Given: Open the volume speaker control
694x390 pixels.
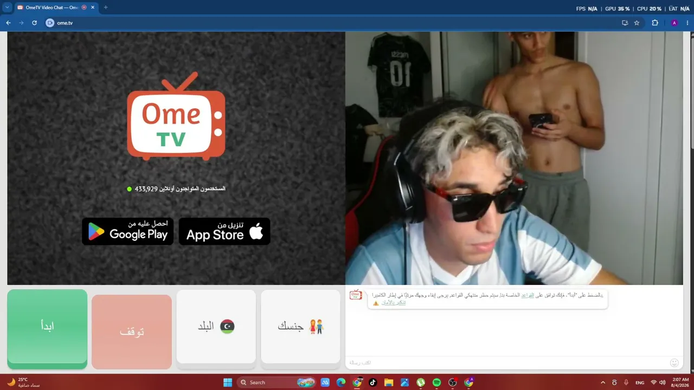Looking at the screenshot, I should tap(663, 382).
